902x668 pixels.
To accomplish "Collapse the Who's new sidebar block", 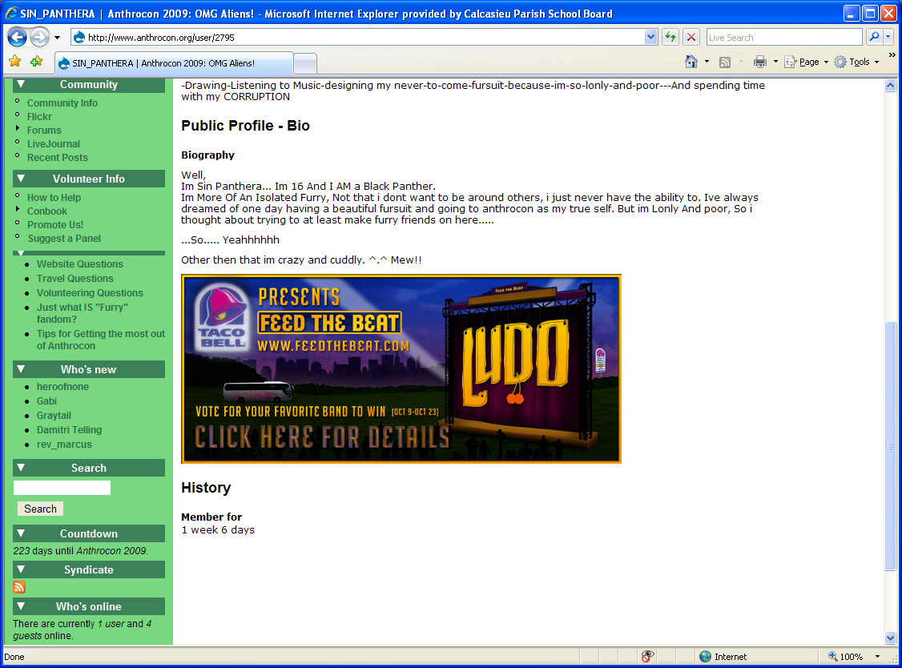I will click(x=22, y=368).
